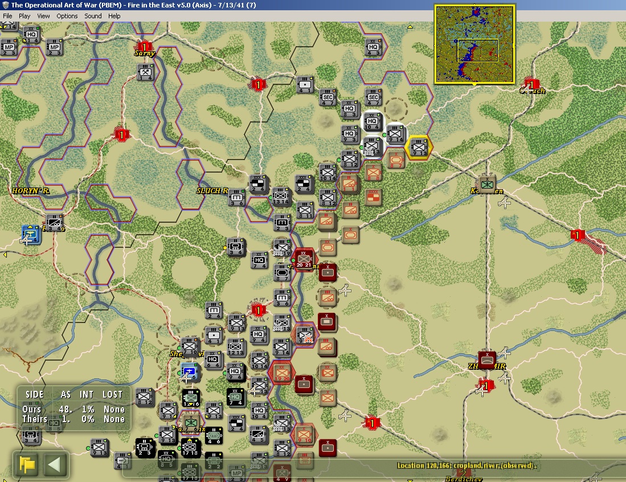This screenshot has width=626, height=482.
Task: Select MP 2 3 unit right of HQ 1 4
Action: coord(54,47)
